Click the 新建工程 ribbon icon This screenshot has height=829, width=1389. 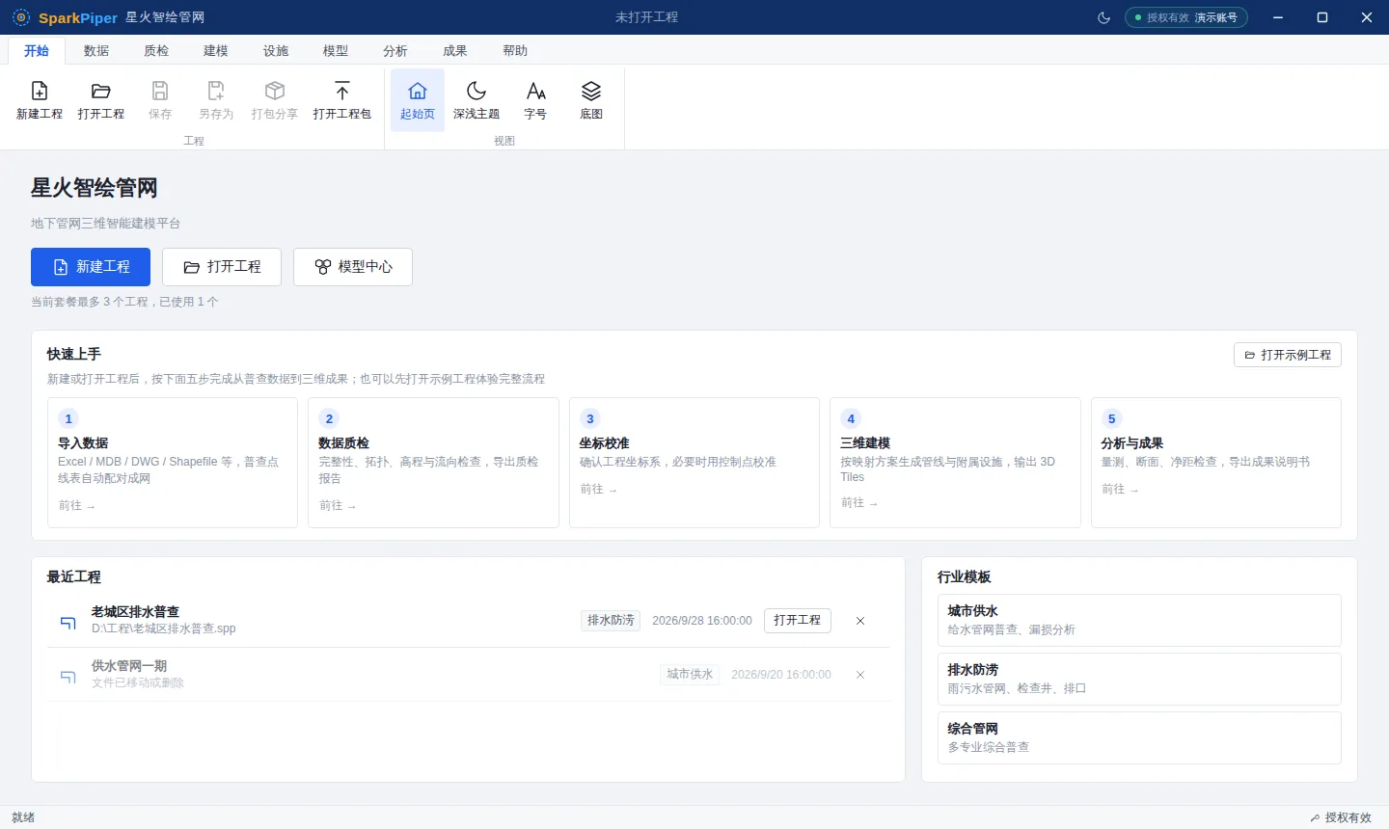tap(40, 91)
